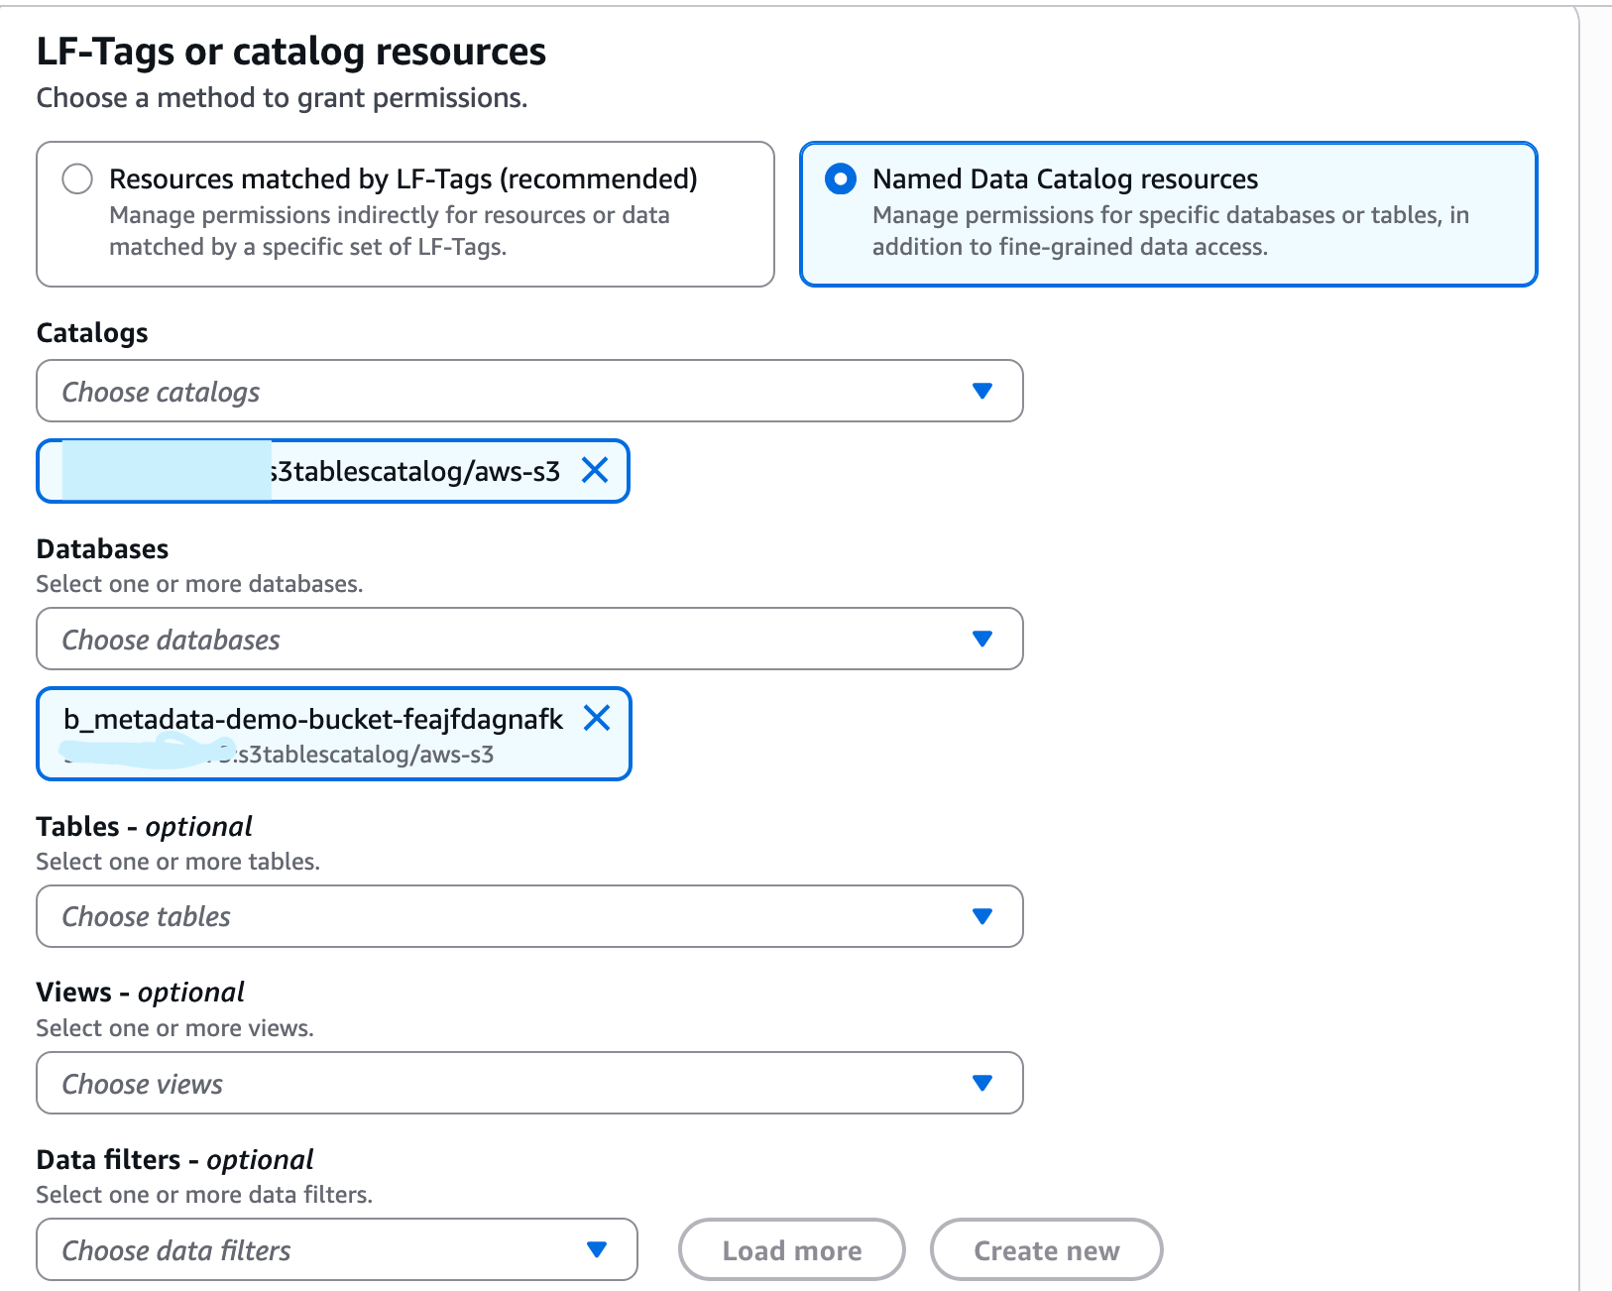
Task: Click the Create new button
Action: (1046, 1250)
